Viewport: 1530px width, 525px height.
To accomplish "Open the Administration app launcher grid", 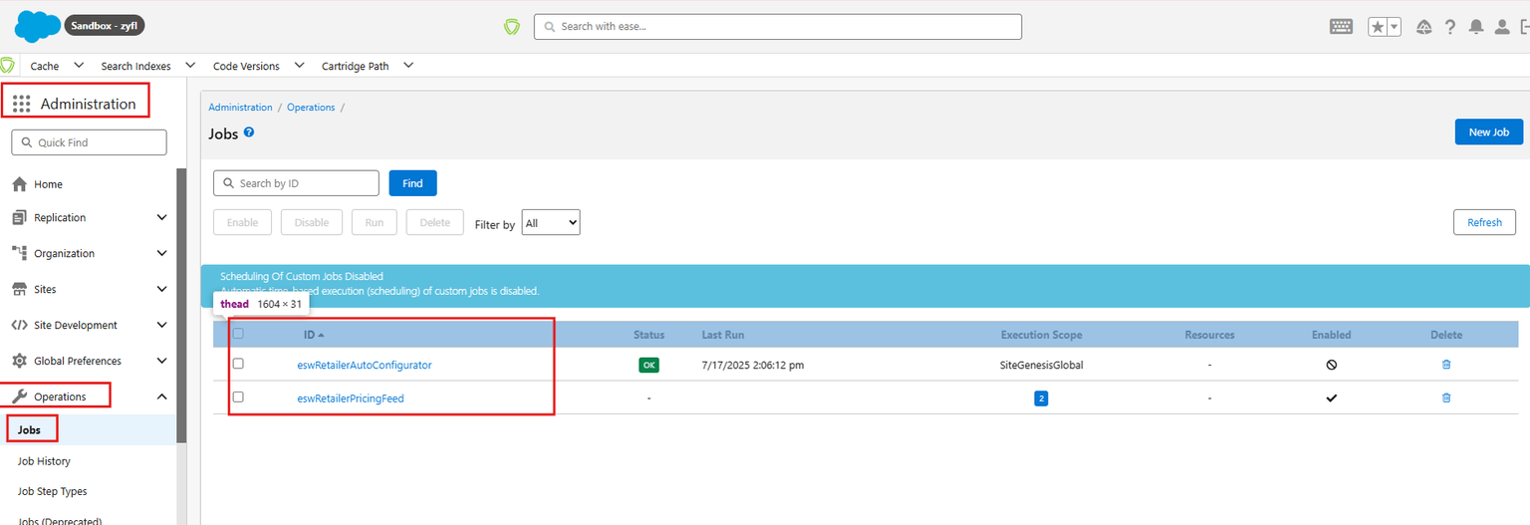I will click(21, 104).
